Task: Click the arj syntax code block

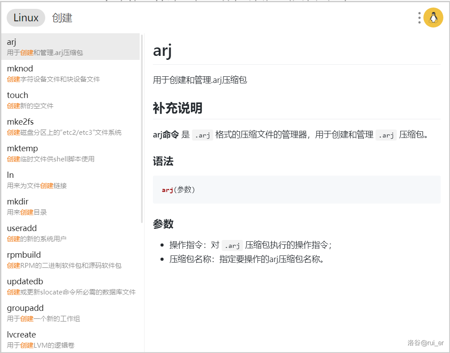Action: (296, 190)
